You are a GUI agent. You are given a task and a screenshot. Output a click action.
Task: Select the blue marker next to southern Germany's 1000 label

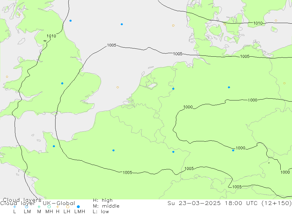(x=233, y=150)
